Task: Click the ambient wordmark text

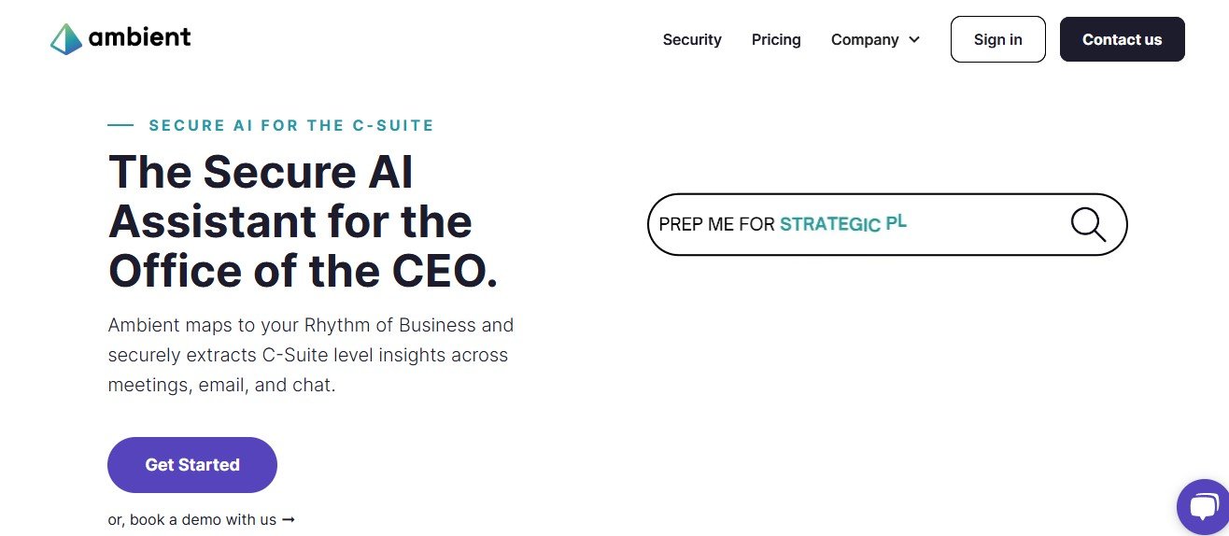Action: coord(139,37)
